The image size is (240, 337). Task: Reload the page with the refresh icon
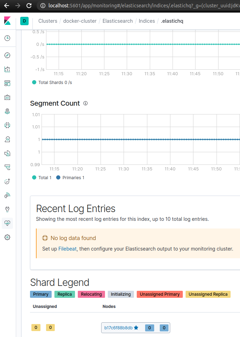tap(29, 6)
